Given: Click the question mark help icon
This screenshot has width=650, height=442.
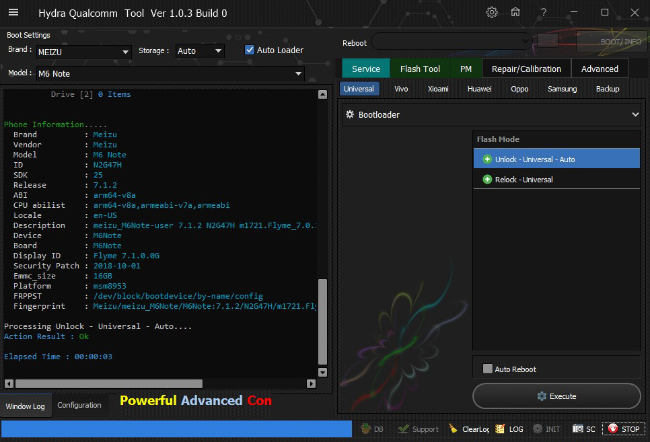Looking at the screenshot, I should (x=543, y=13).
